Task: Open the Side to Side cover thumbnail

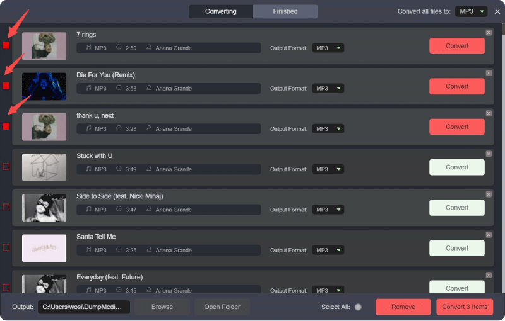Action: (44, 208)
